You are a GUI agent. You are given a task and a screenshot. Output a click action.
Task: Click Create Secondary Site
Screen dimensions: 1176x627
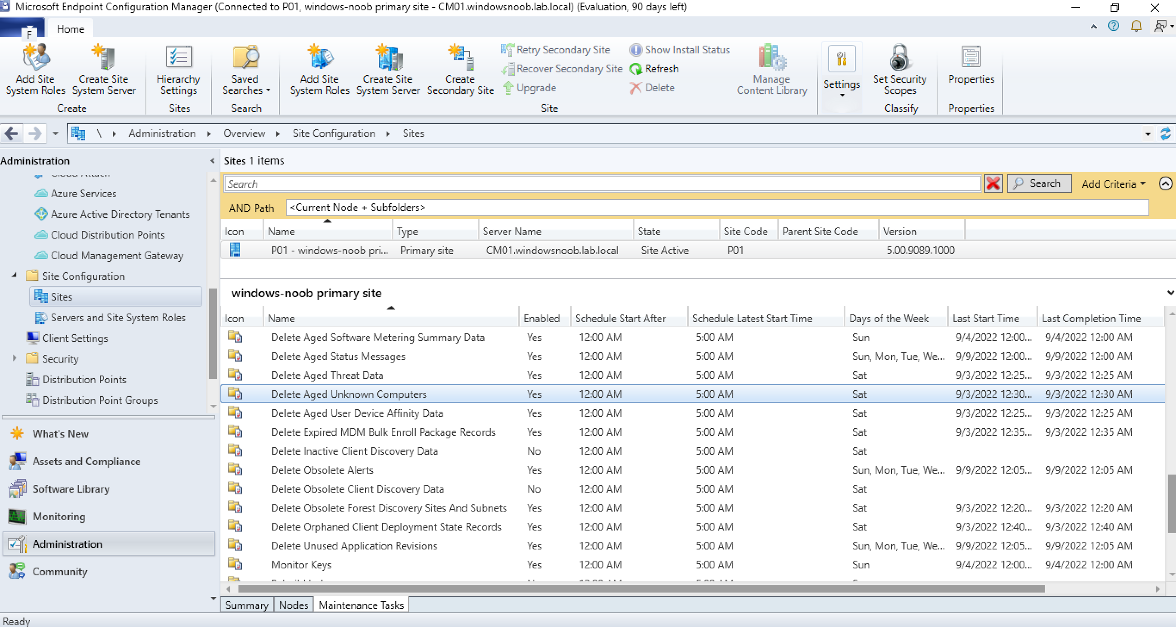[x=460, y=69]
